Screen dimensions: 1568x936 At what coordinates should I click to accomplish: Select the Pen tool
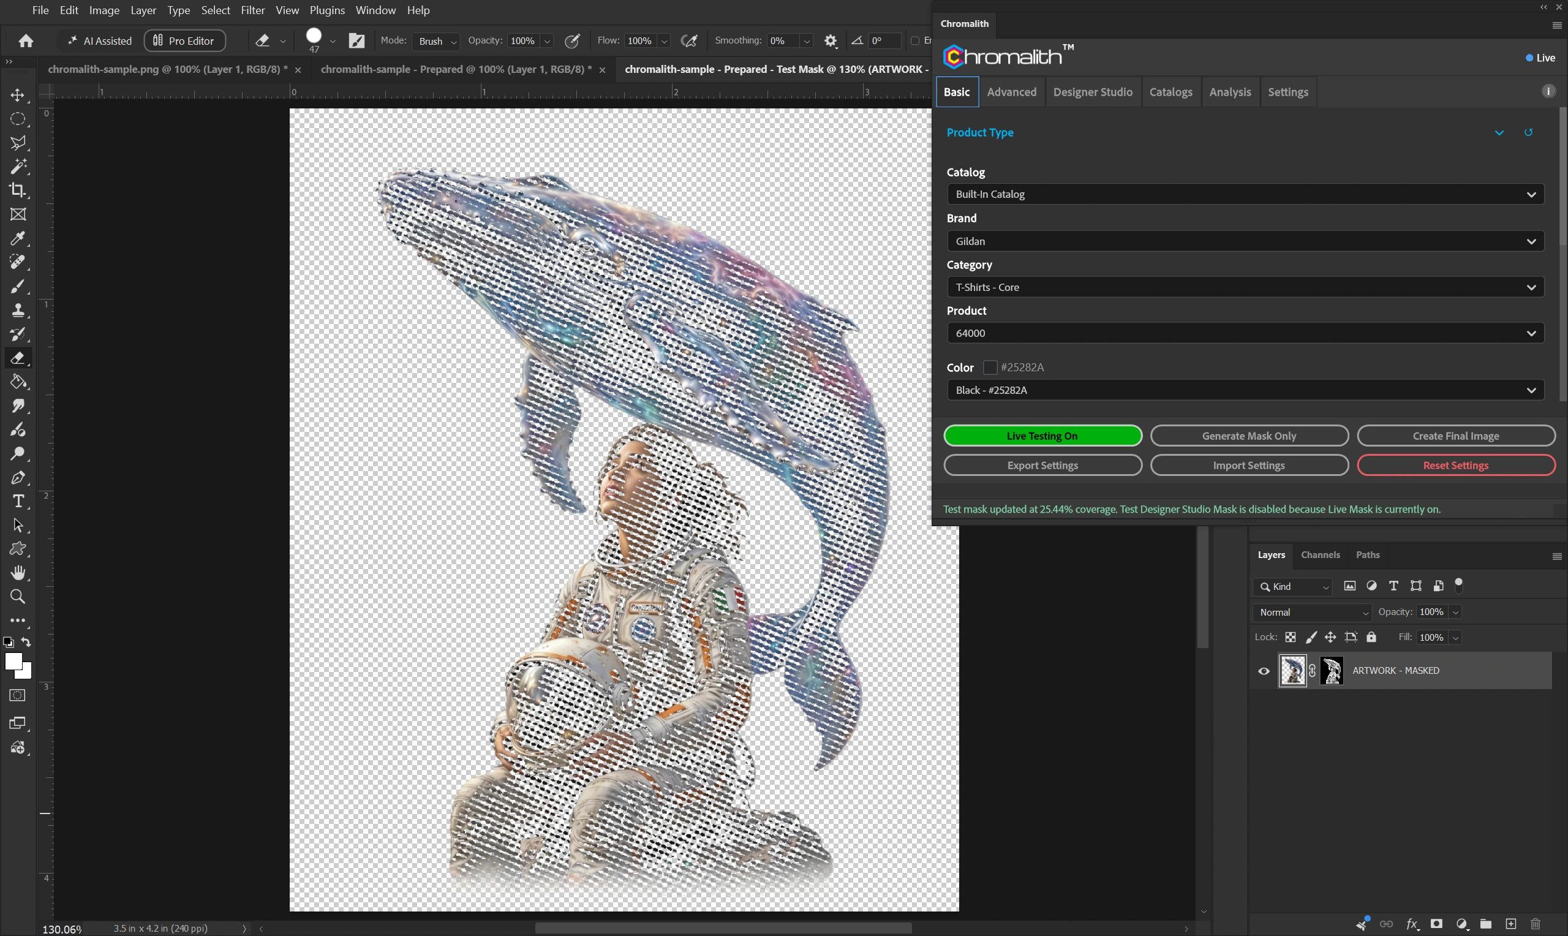18,477
